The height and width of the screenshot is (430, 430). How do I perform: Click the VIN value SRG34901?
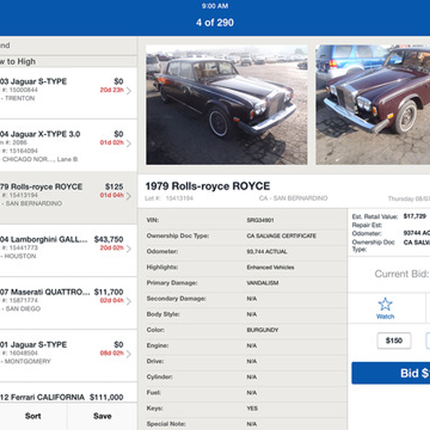(x=260, y=220)
